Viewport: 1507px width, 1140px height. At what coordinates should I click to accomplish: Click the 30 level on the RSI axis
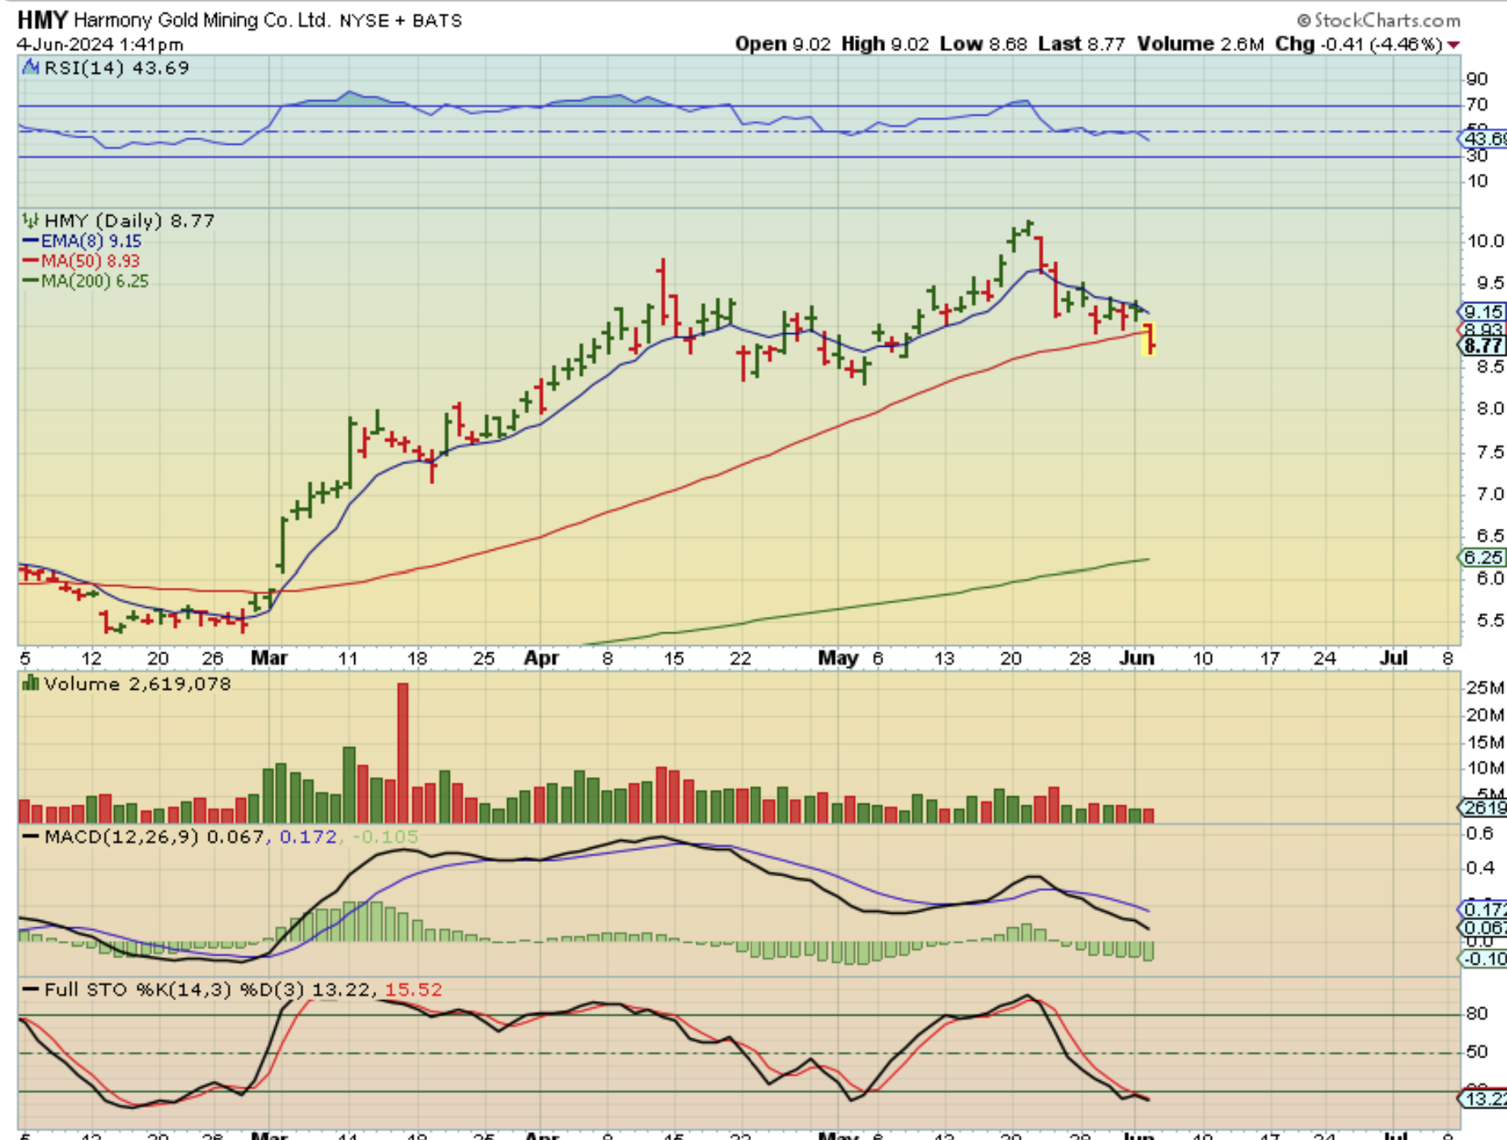(x=1477, y=156)
